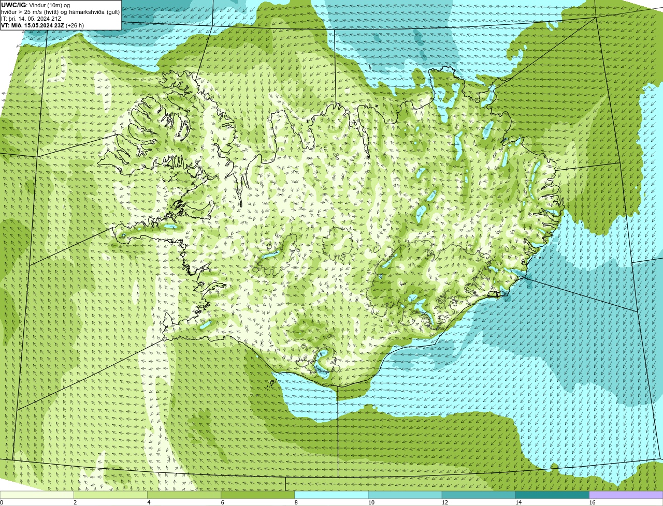The image size is (663, 506).
Task: Click the 14–16 m/s dark teal legend swatch
Action: tap(552, 495)
